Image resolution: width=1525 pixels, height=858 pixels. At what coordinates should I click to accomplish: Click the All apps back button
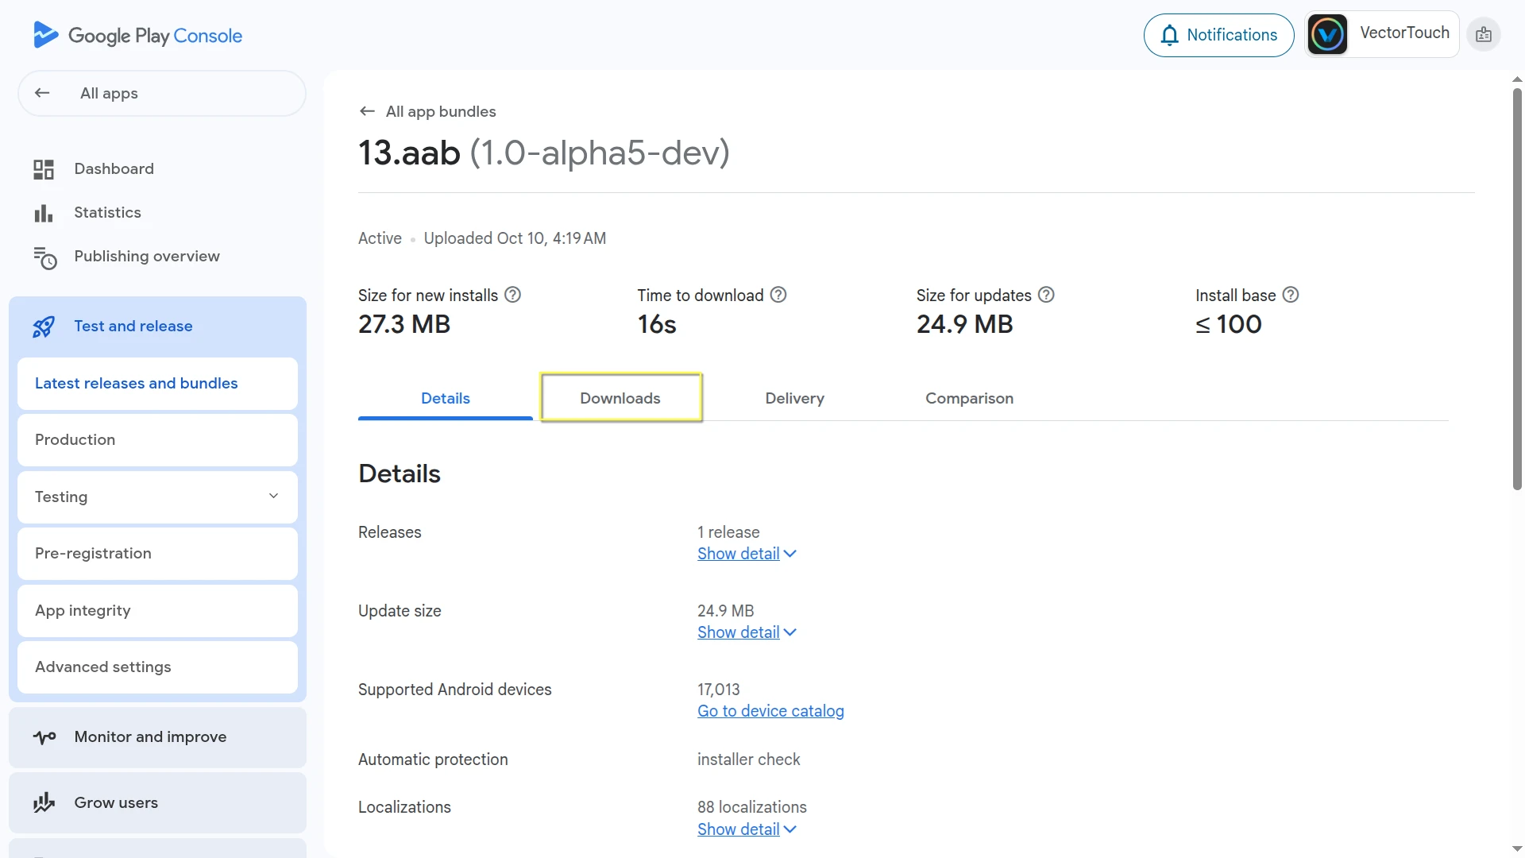pos(41,93)
